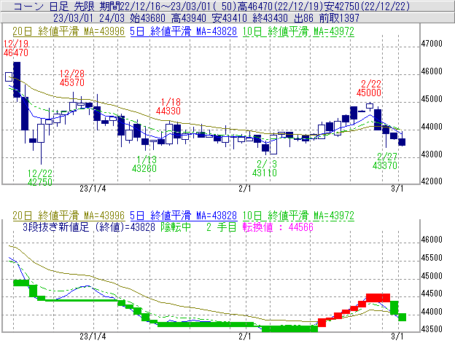
Task: Click the 終43430 closing price value
Action: click(270, 18)
